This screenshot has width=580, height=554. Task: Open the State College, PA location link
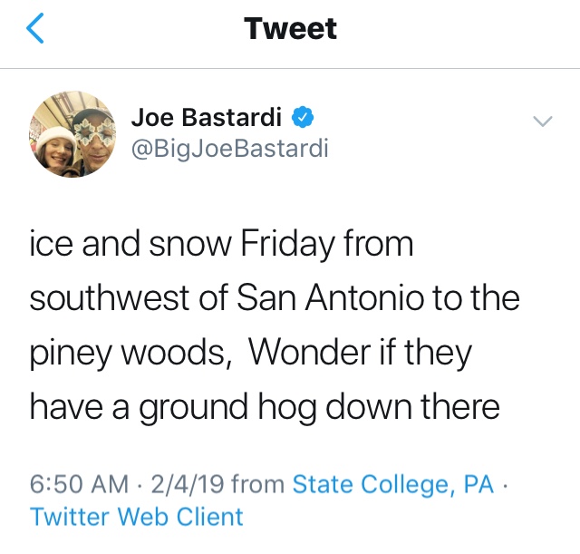click(393, 485)
